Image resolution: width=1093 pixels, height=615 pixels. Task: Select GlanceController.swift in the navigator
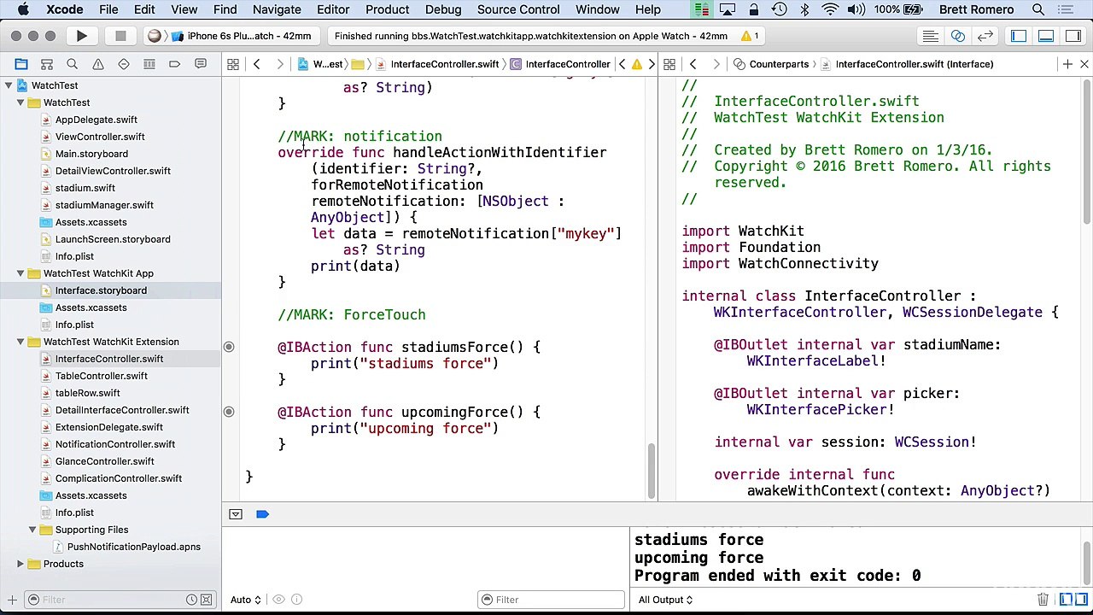104,461
